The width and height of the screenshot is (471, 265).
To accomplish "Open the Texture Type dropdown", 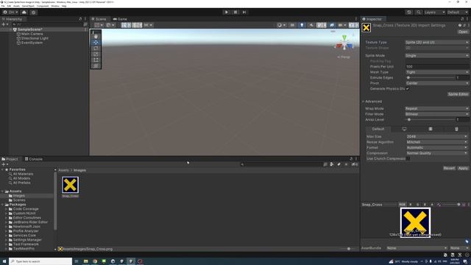I will pyautogui.click(x=436, y=43).
